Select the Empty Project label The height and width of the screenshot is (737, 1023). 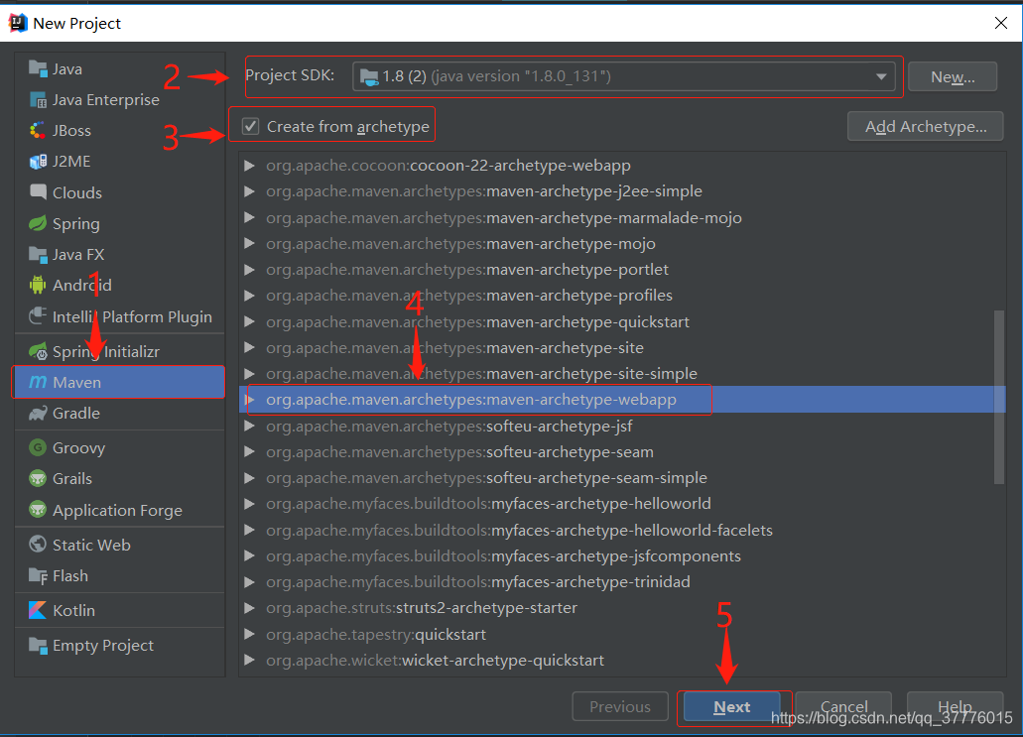(x=103, y=645)
